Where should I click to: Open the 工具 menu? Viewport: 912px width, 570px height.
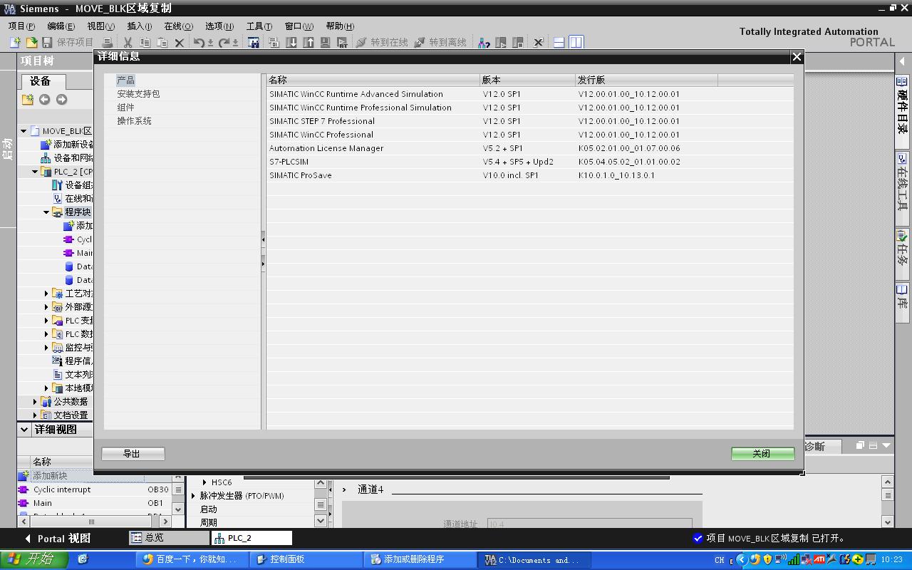point(259,26)
